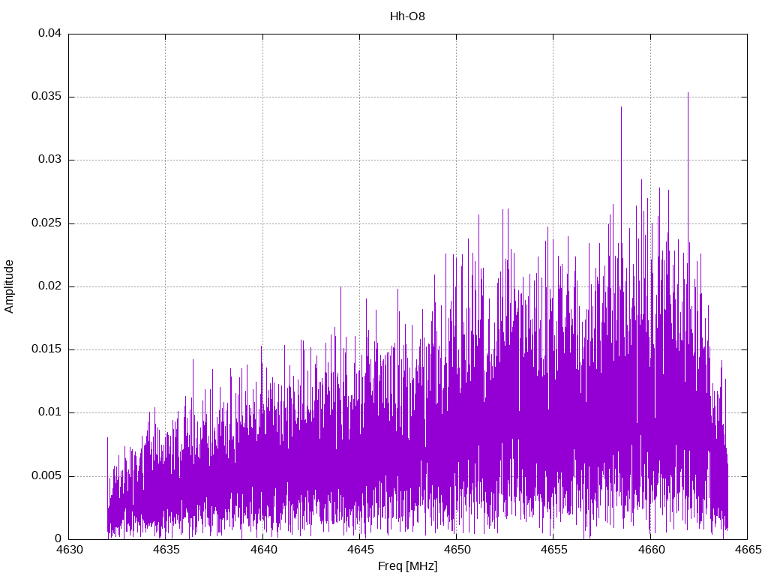The image size is (768, 576).
Task: Pick the 4650 x-axis tick label
Action: pyautogui.click(x=456, y=550)
